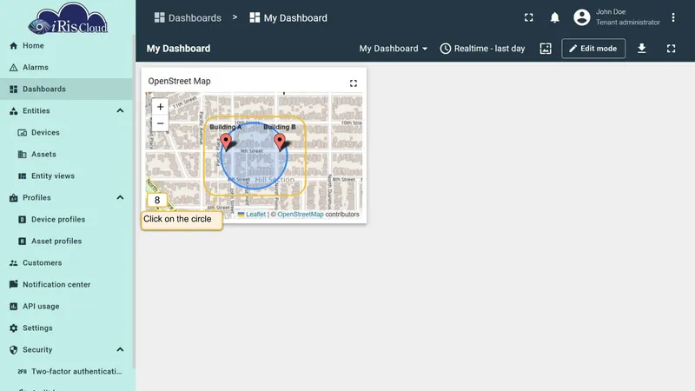
Task: Collapse the Profiles section chevron
Action: (x=120, y=198)
